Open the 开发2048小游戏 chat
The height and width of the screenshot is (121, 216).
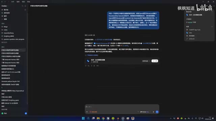point(6,97)
